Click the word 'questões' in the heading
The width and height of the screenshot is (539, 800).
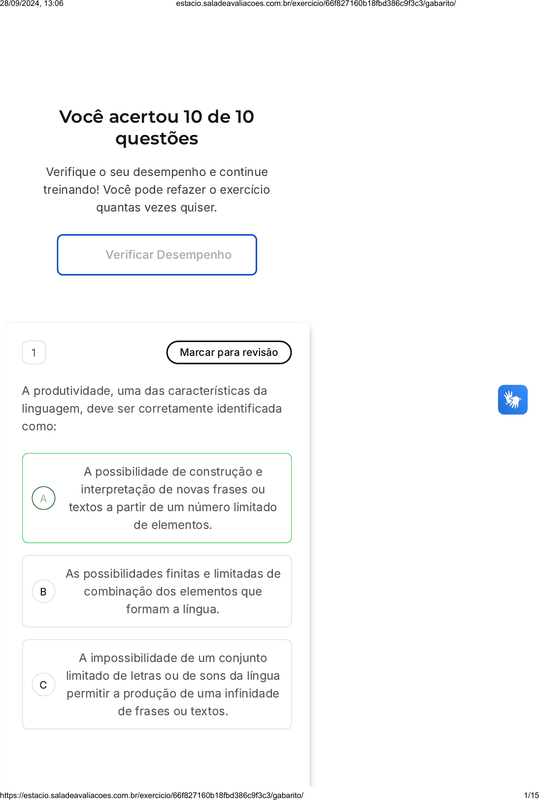point(157,139)
